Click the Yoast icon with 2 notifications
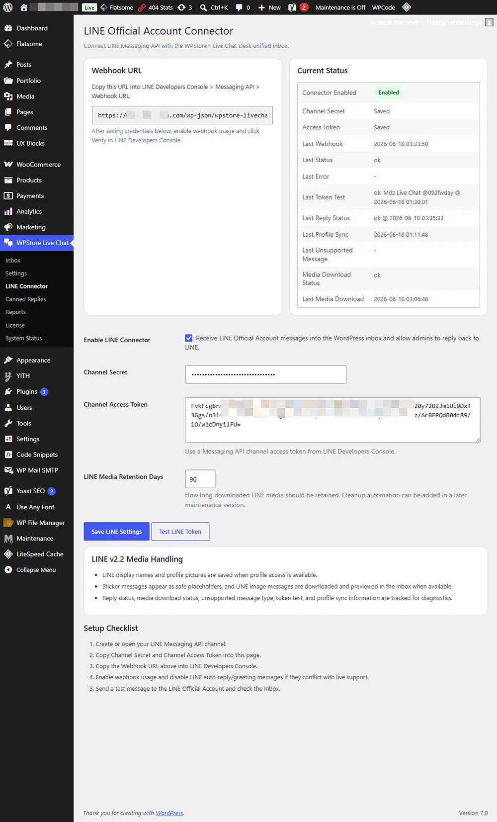Viewport: 497px width, 822px height. click(292, 7)
